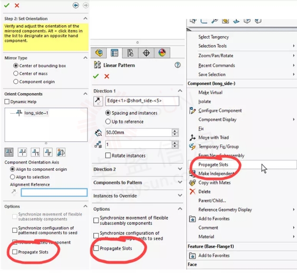The image size is (297, 273).
Task: Click the red Delete X icon
Action: tap(192, 192)
